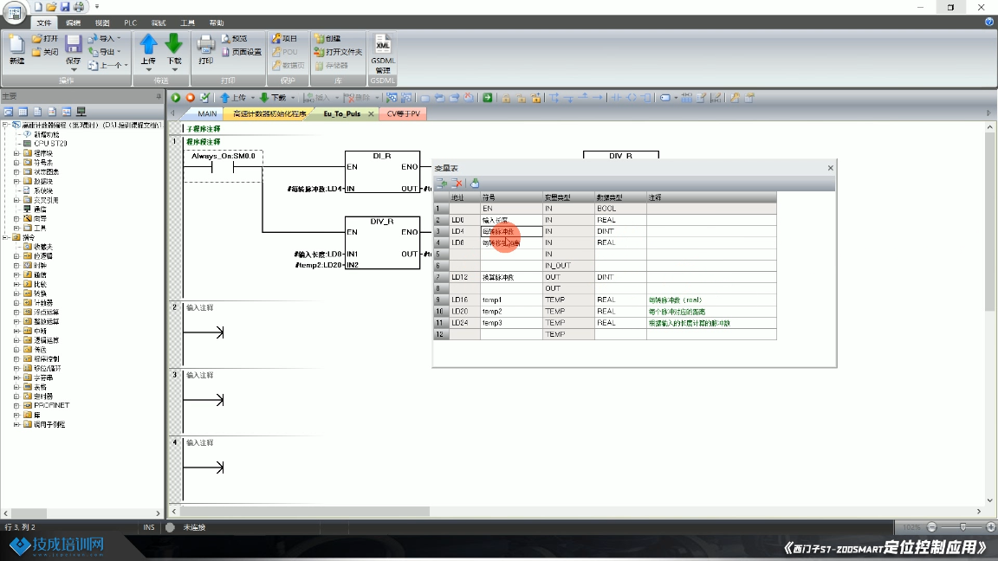Viewport: 998px width, 561px height.
Task: Delete row with red X in variable table
Action: click(x=457, y=184)
